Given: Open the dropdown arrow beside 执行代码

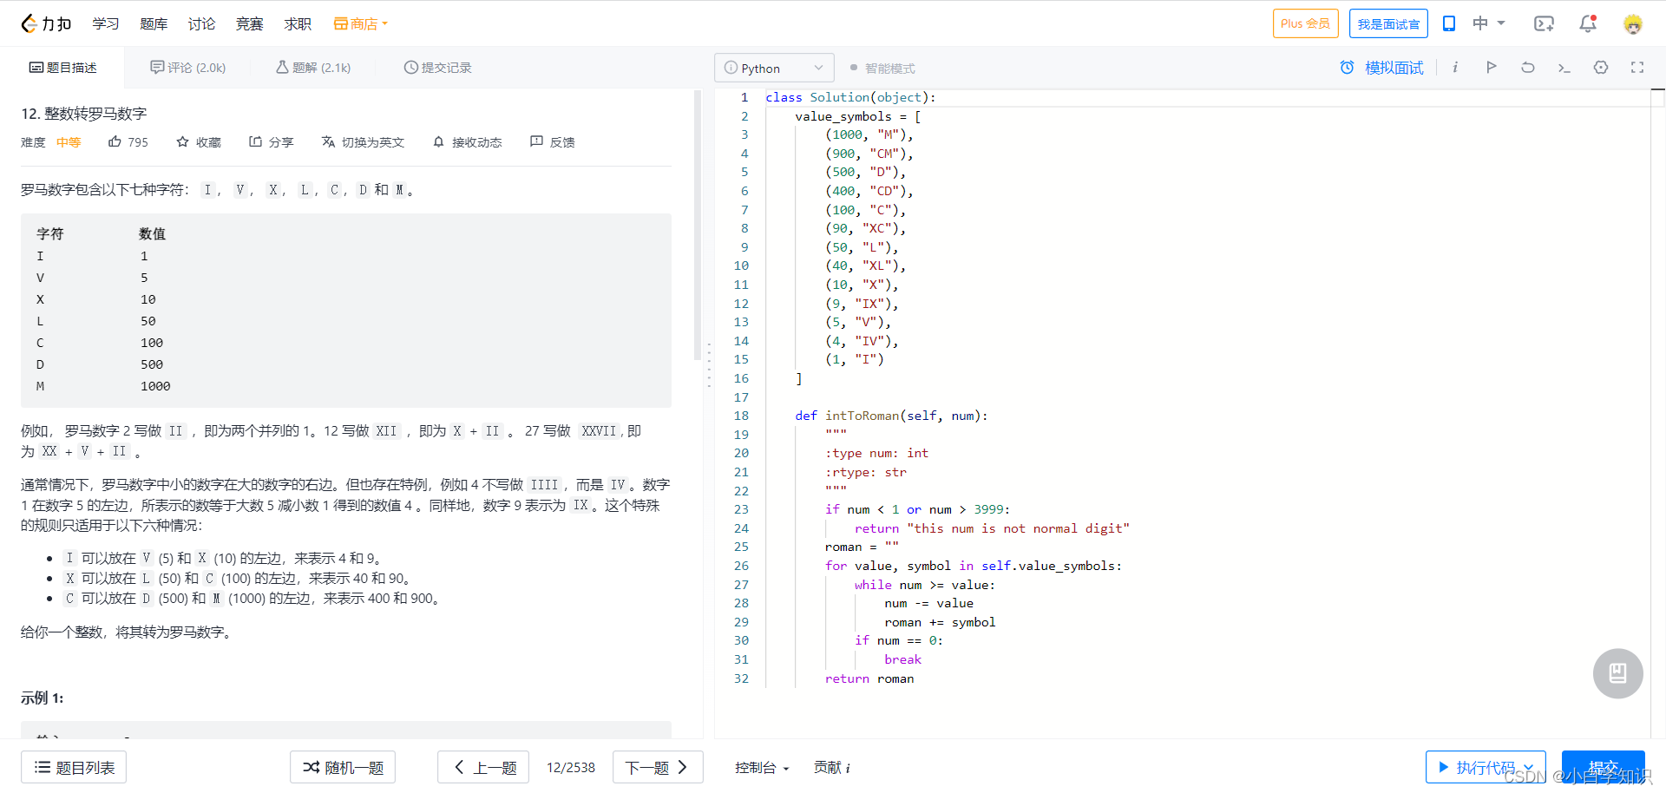Looking at the screenshot, I should pyautogui.click(x=1531, y=767).
